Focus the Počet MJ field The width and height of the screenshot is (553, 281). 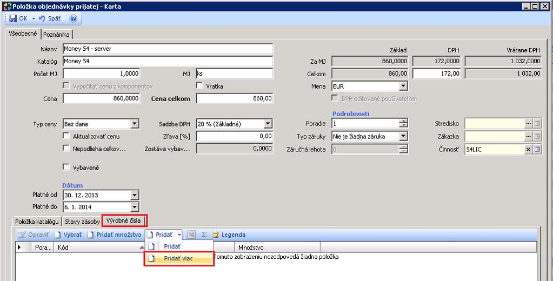pyautogui.click(x=101, y=73)
